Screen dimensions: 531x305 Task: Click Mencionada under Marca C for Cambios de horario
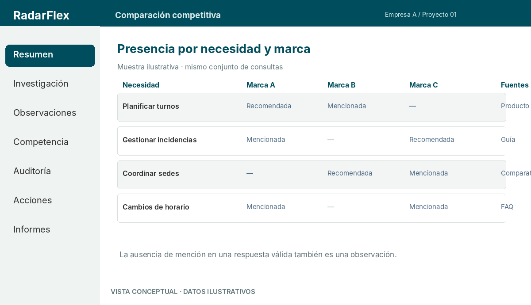tap(428, 207)
